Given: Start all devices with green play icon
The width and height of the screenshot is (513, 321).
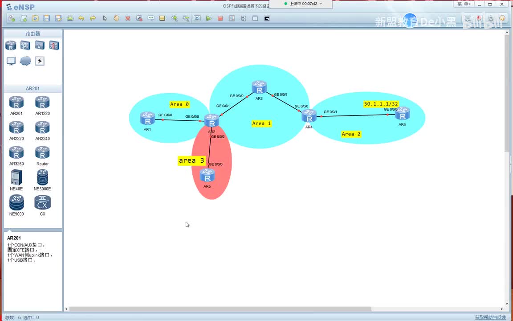Looking at the screenshot, I should (x=209, y=18).
